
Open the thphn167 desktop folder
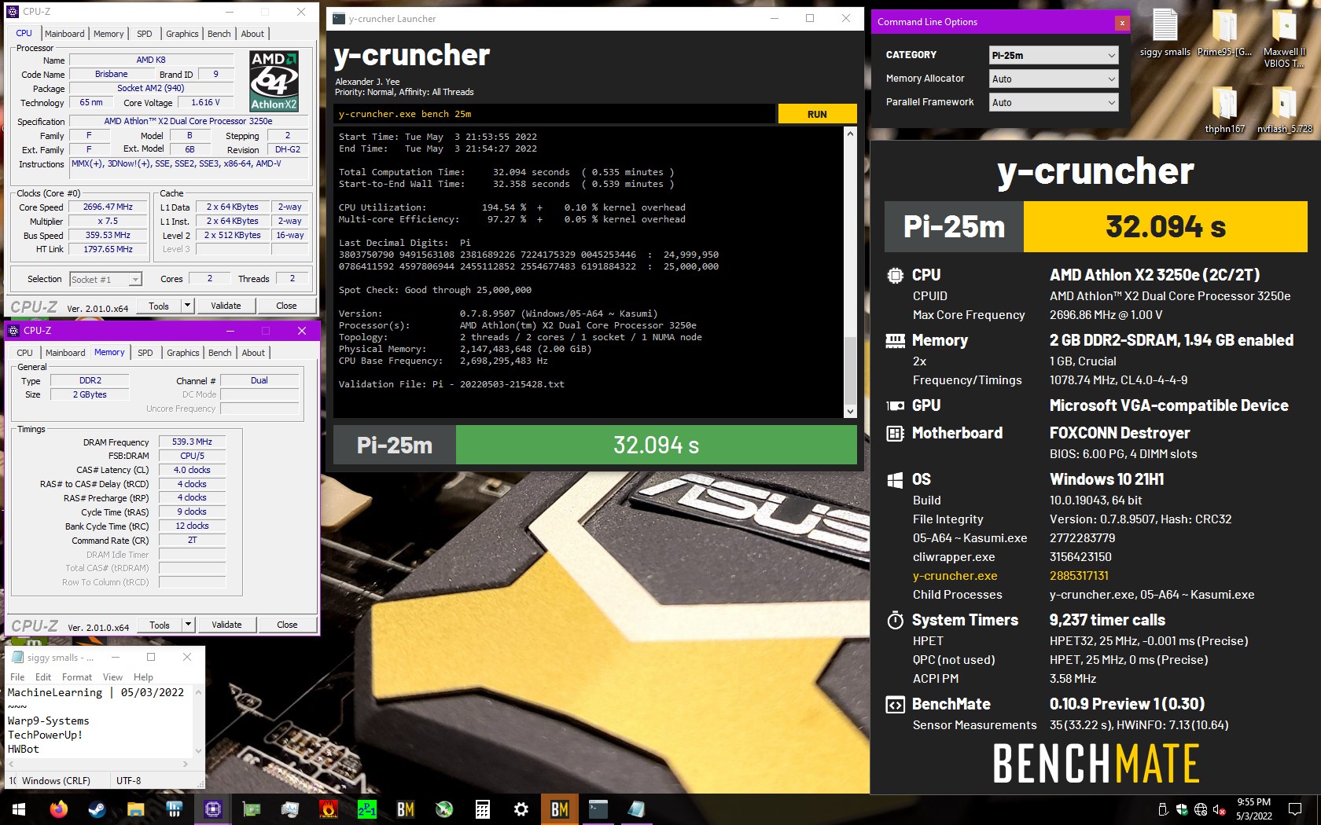click(x=1224, y=108)
